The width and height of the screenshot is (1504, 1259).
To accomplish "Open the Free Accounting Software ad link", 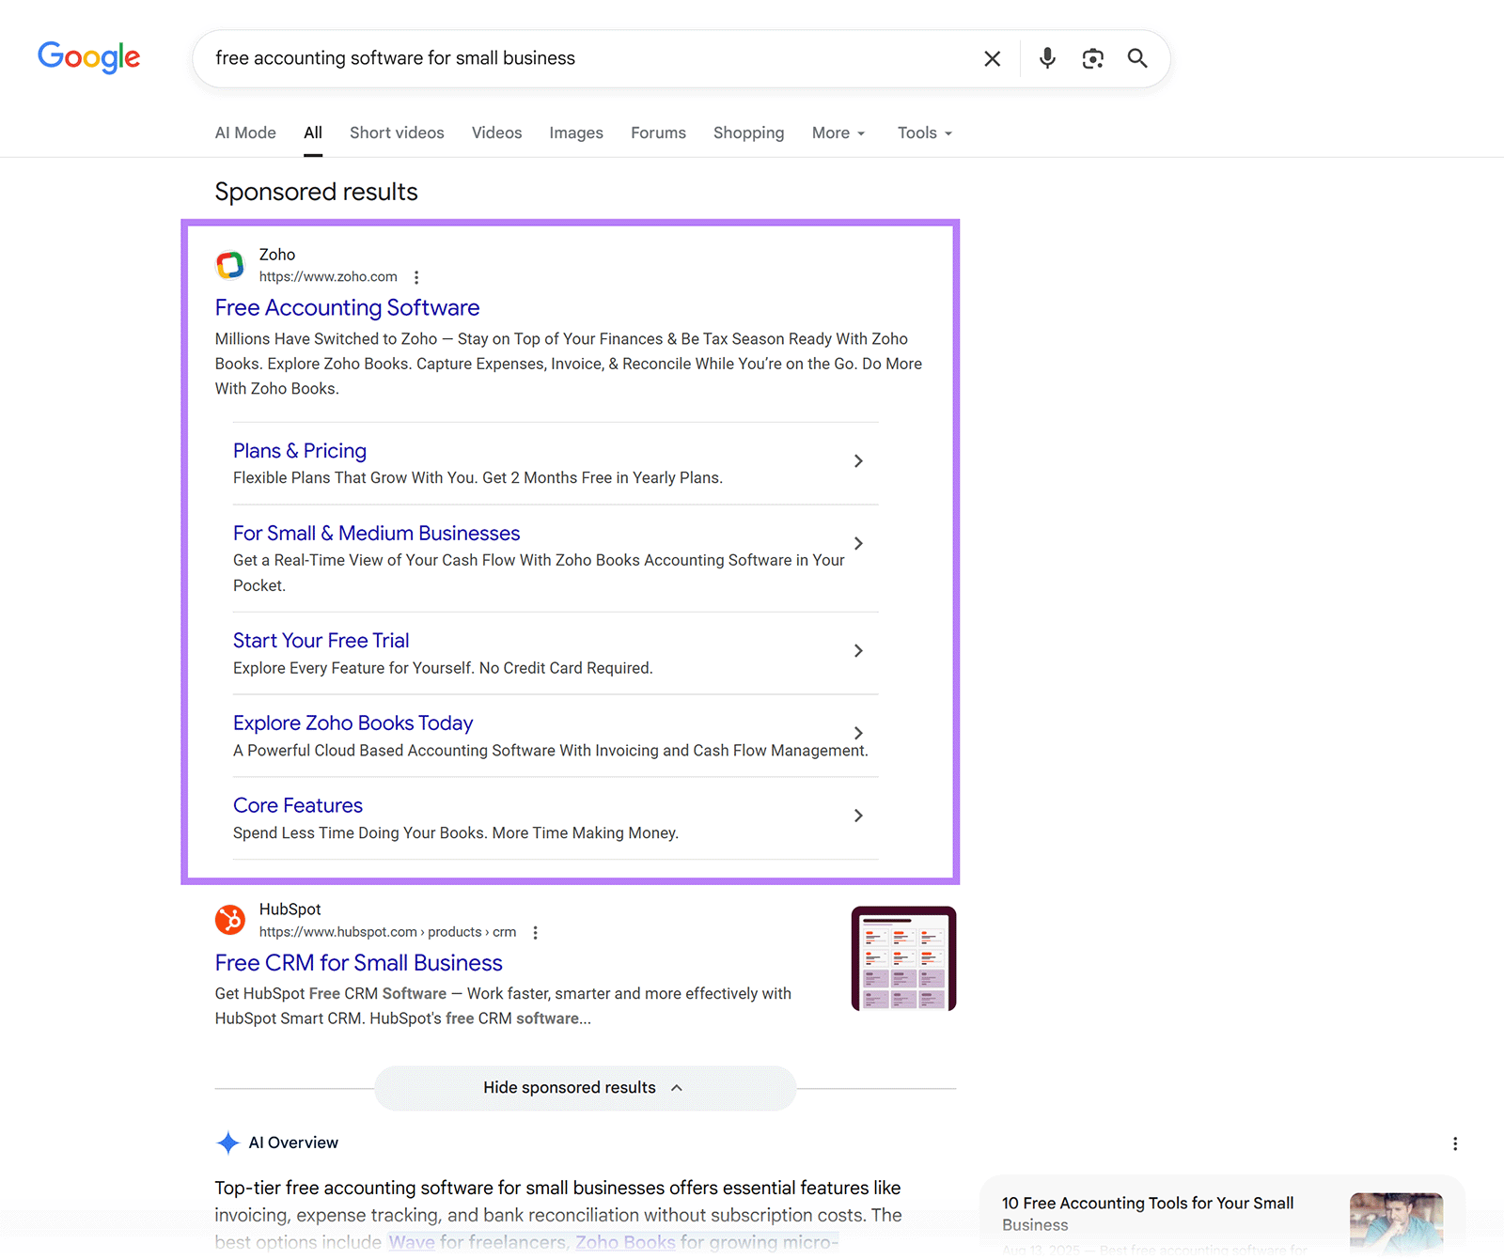I will coord(347,307).
